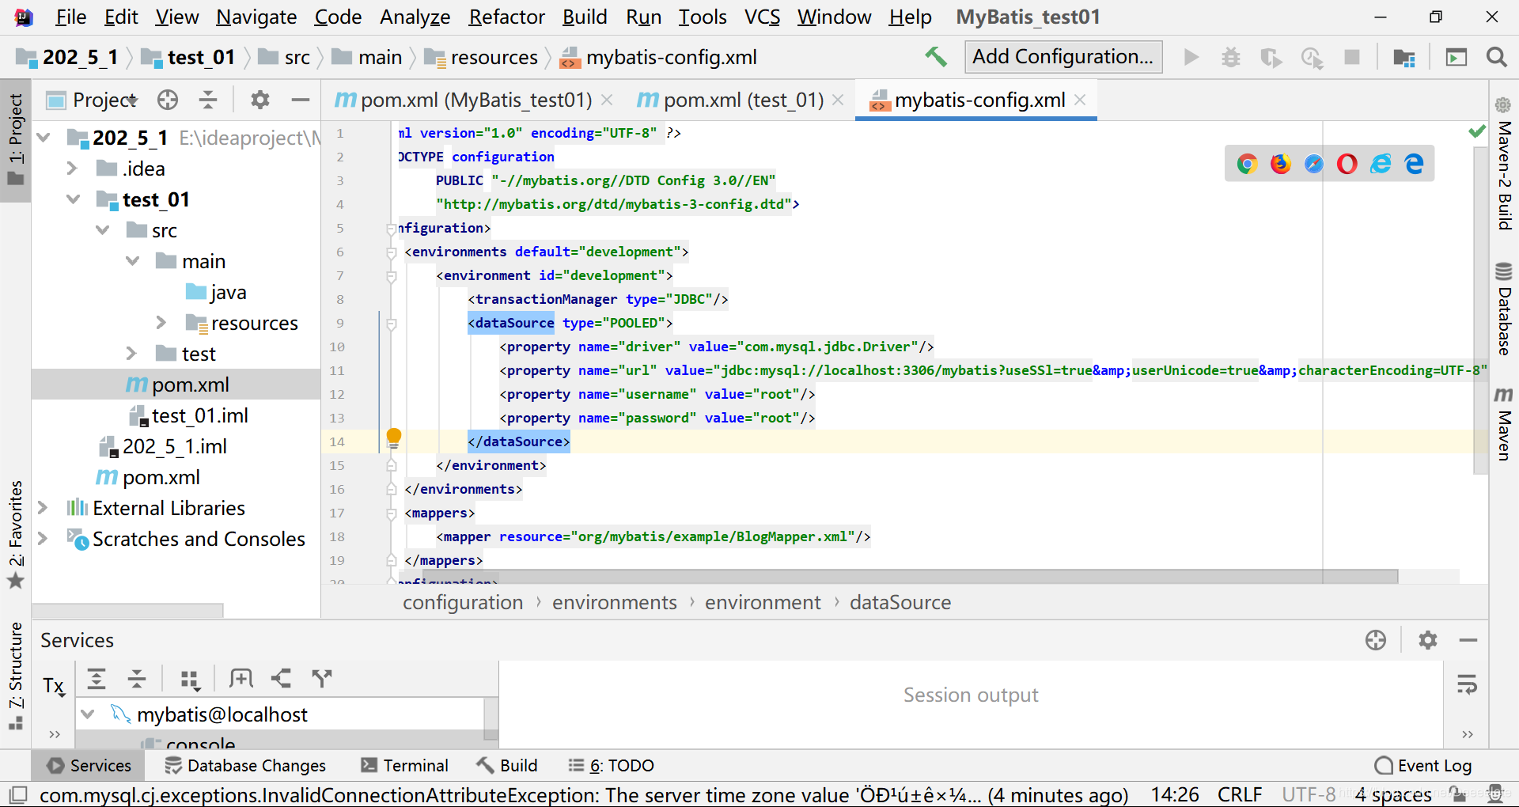Toggle the Structure tool window tab

point(16,676)
